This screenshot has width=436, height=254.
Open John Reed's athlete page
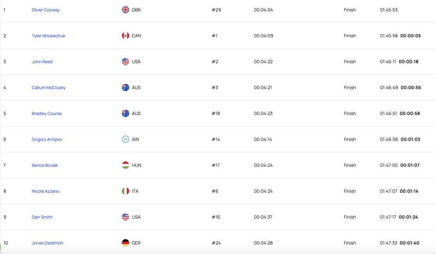coord(42,62)
